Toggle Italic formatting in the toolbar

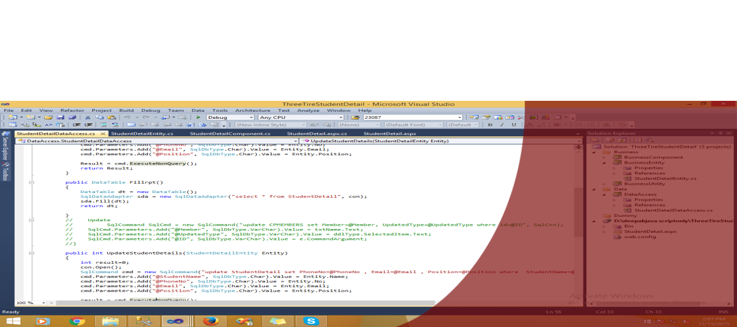tap(502, 125)
